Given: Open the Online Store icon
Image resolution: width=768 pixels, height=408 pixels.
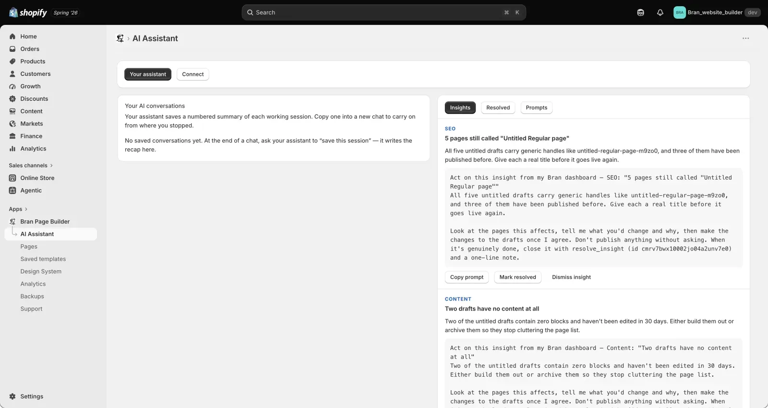Looking at the screenshot, I should pos(12,178).
